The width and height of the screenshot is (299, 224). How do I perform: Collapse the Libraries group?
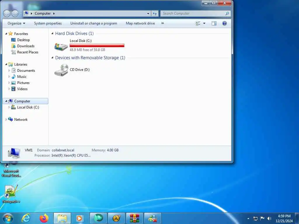(x=6, y=64)
